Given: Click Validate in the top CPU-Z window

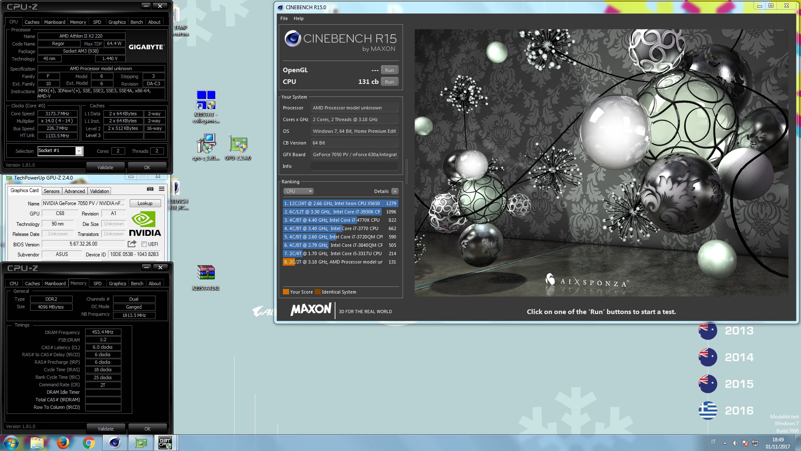Looking at the screenshot, I should click(x=105, y=167).
